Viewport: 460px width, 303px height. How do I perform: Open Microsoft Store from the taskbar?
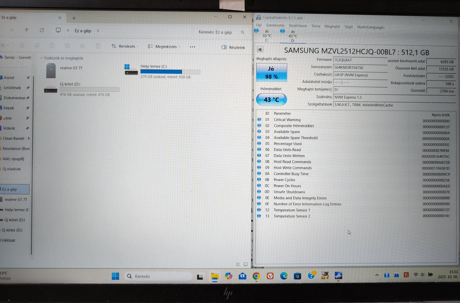click(297, 276)
